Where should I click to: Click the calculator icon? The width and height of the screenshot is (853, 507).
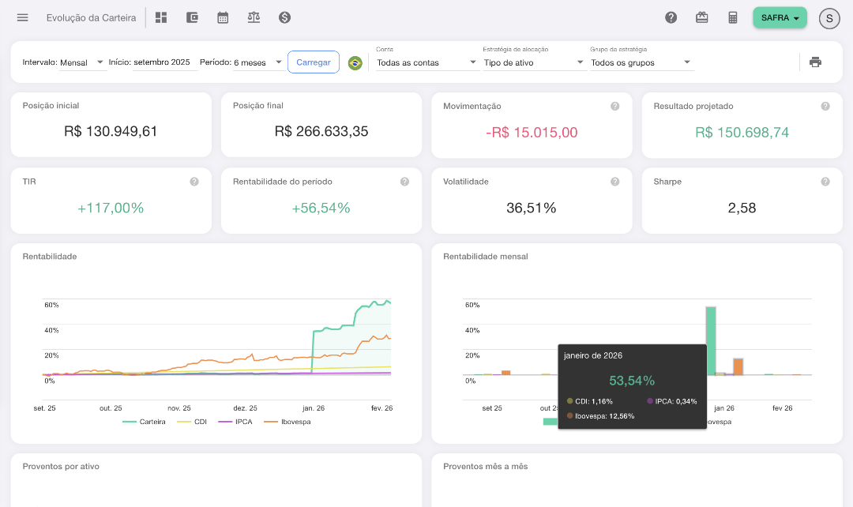point(733,17)
